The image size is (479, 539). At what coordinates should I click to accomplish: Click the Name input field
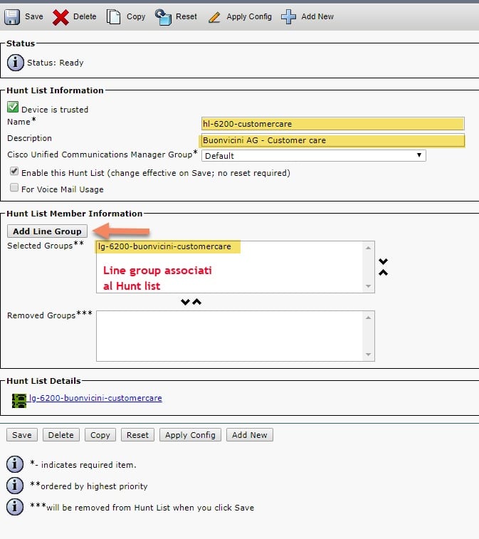[x=332, y=124]
